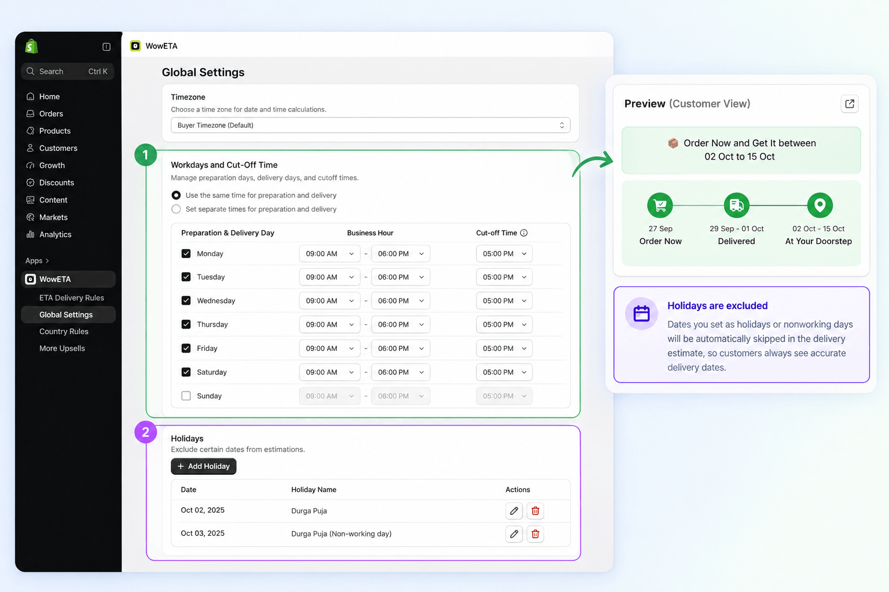Click the Order Now and Get It banner
The width and height of the screenshot is (889, 592).
(741, 150)
